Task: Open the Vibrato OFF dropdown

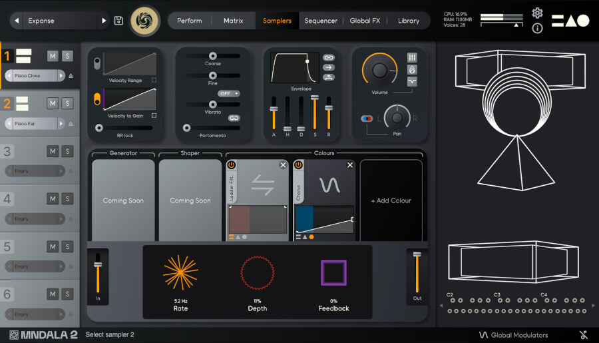Action: click(229, 94)
